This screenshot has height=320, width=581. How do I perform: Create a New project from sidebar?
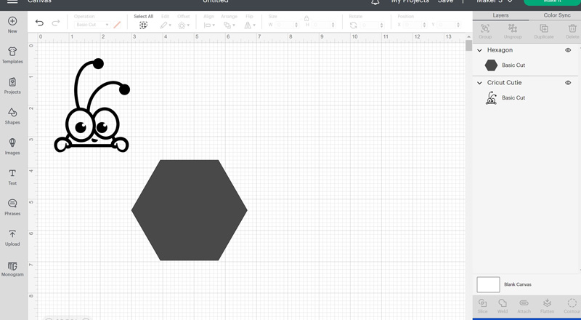[12, 25]
